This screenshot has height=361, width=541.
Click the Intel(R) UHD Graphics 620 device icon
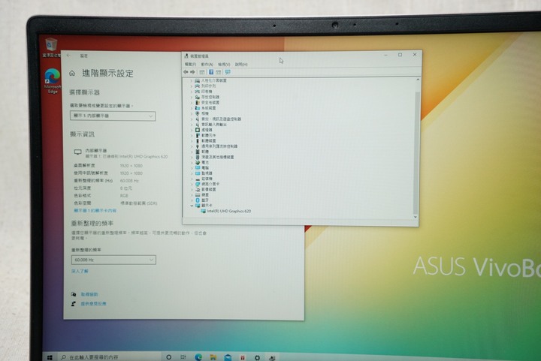(x=203, y=211)
